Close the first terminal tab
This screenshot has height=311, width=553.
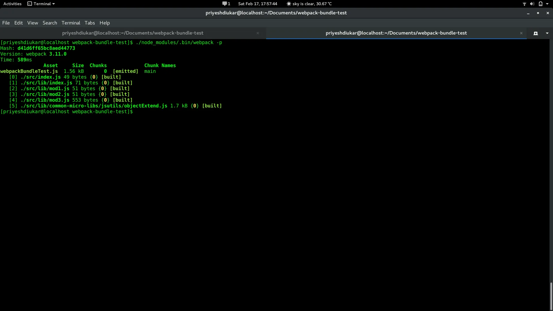pyautogui.click(x=258, y=33)
